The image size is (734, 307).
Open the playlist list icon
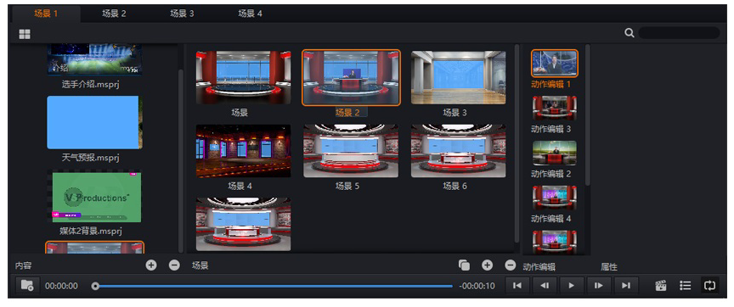point(686,285)
